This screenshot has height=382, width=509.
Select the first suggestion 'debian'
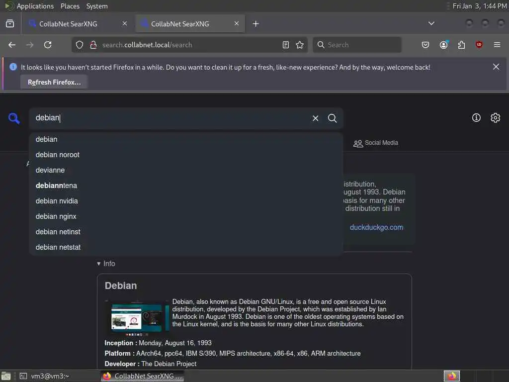click(x=186, y=139)
